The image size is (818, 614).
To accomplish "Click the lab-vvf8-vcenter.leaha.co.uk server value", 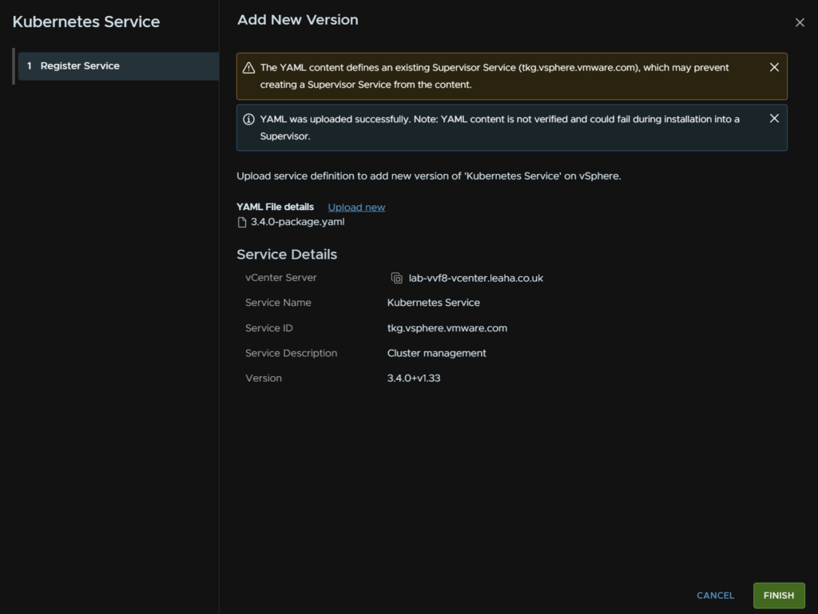I will pos(476,279).
